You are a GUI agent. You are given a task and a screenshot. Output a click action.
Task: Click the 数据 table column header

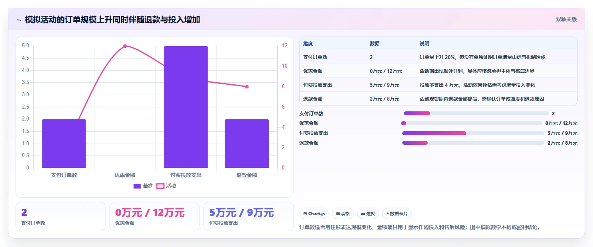pos(374,44)
